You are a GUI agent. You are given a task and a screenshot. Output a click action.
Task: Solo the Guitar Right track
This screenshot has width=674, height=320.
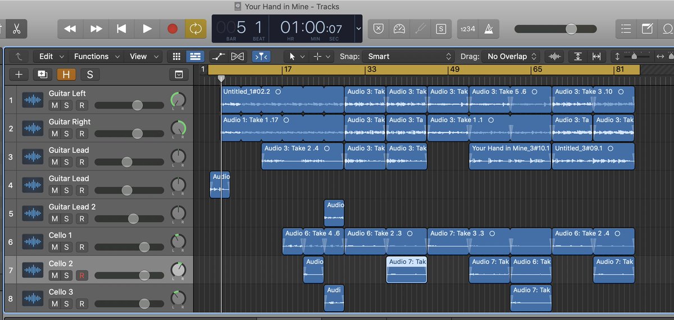[66, 133]
